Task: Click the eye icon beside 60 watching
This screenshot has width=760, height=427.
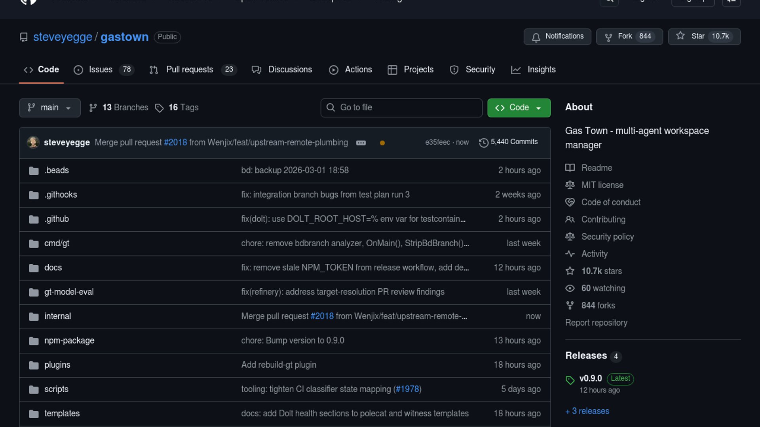Action: click(570, 288)
